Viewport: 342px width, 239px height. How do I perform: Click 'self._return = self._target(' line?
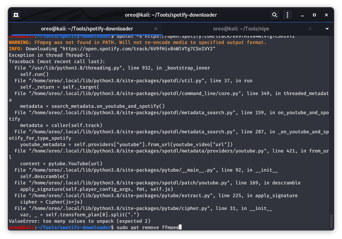59,87
